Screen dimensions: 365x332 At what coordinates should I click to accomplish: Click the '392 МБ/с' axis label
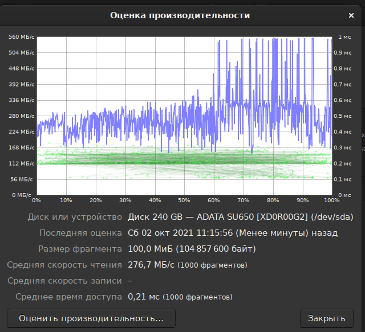pyautogui.click(x=22, y=84)
